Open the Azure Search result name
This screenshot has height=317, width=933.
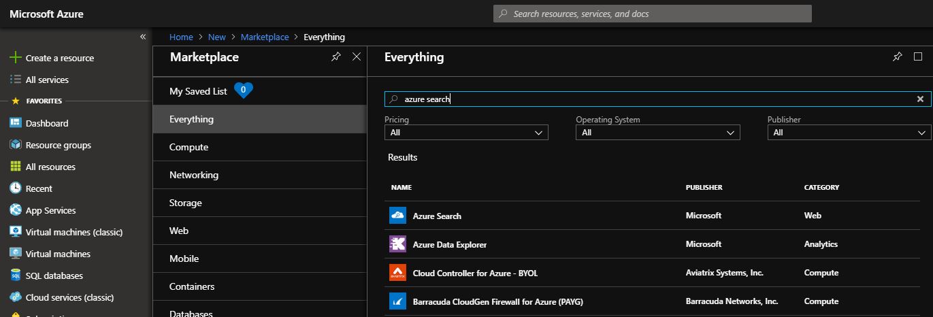pyautogui.click(x=437, y=216)
